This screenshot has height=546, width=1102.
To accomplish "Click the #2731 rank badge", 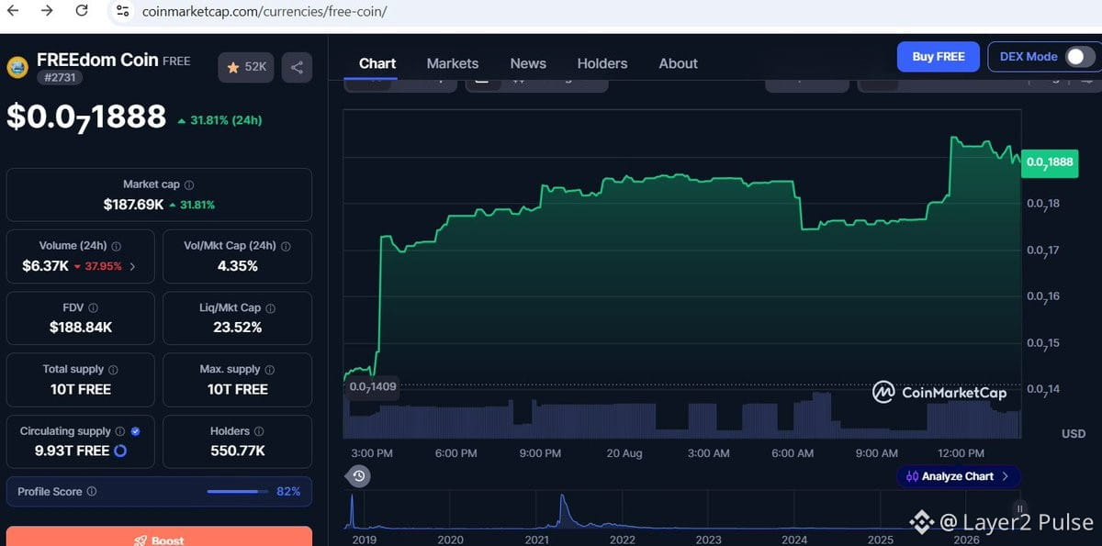I will tap(61, 78).
